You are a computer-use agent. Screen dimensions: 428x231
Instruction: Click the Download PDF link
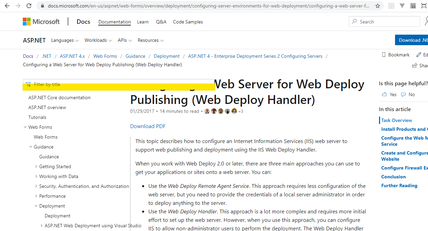pos(148,126)
